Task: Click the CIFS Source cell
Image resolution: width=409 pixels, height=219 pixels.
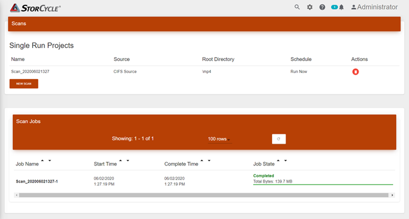Action: (x=125, y=71)
